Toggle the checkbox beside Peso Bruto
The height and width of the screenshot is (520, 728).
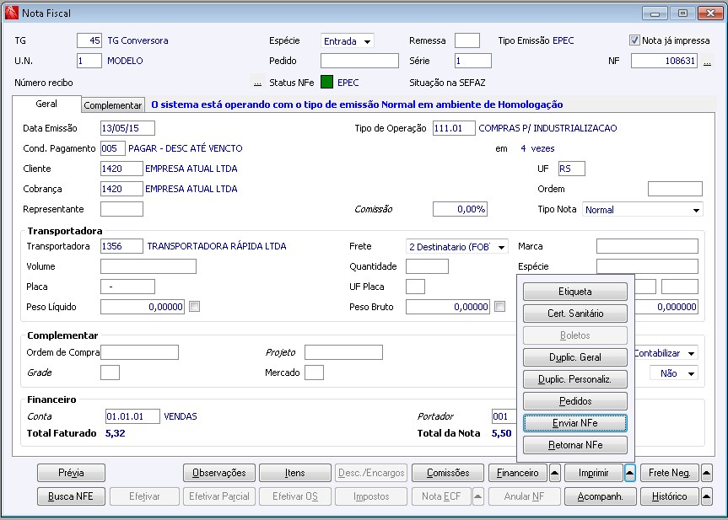pos(500,307)
